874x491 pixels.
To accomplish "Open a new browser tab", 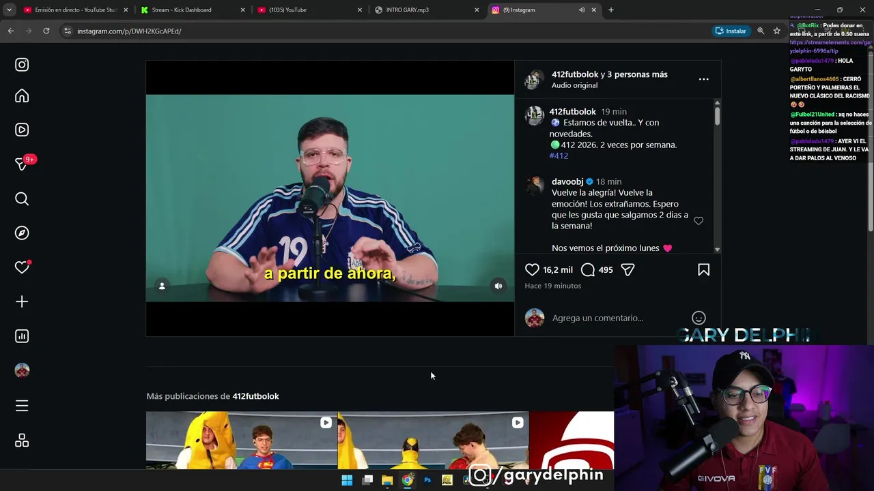I will click(x=611, y=10).
